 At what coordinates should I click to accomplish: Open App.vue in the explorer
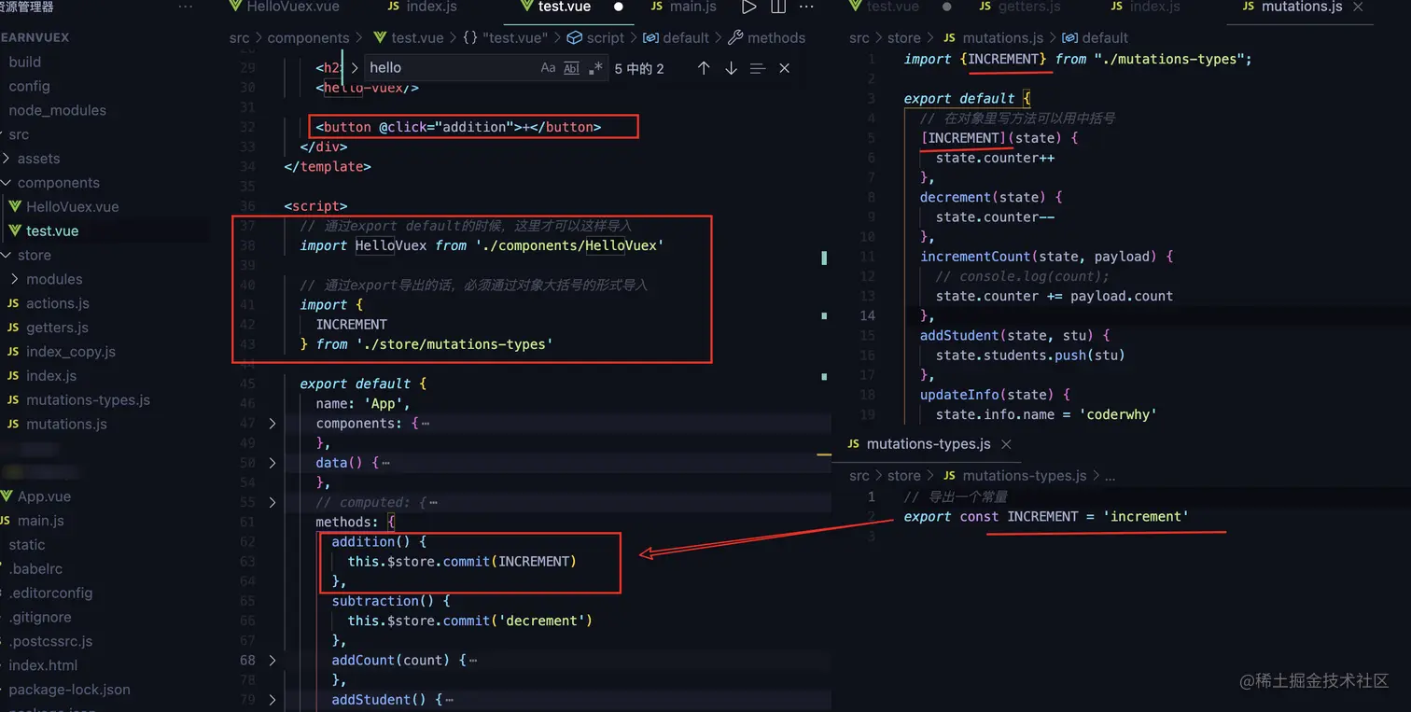click(x=44, y=496)
